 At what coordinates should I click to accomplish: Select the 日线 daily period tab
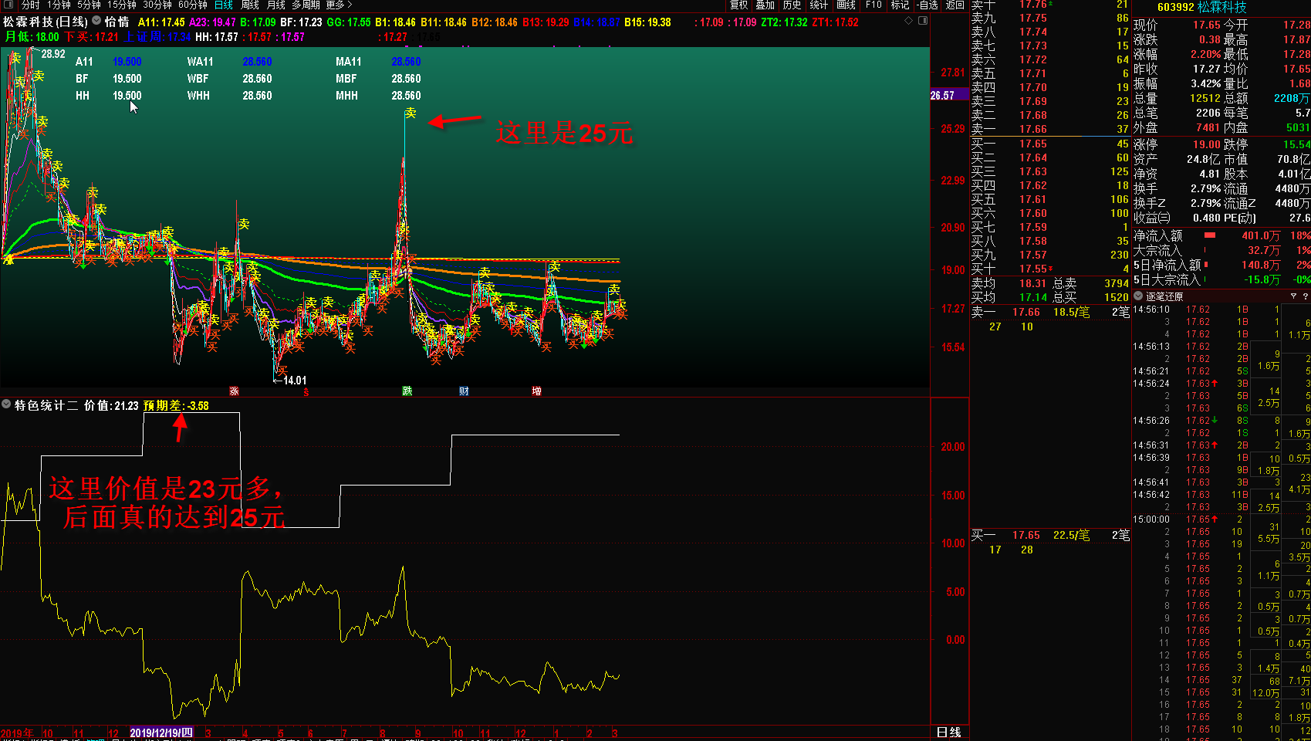pos(223,5)
